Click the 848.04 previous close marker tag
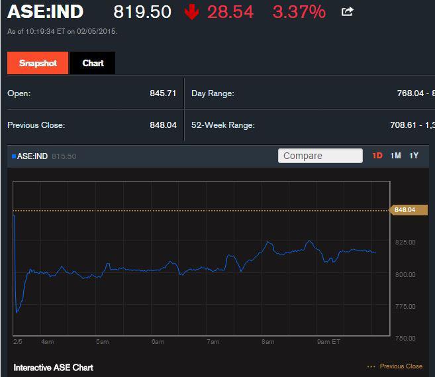435x377 pixels. click(x=409, y=210)
